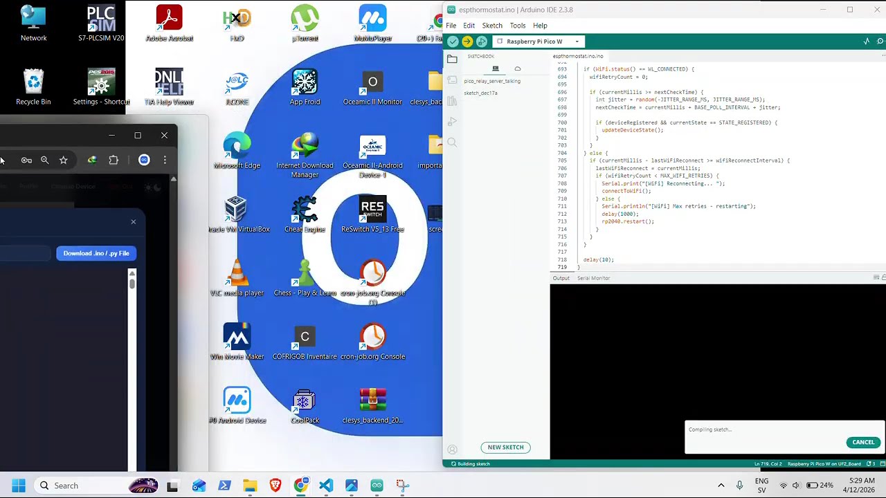Open ReSwitch V5_13 Free desktop icon

(372, 214)
